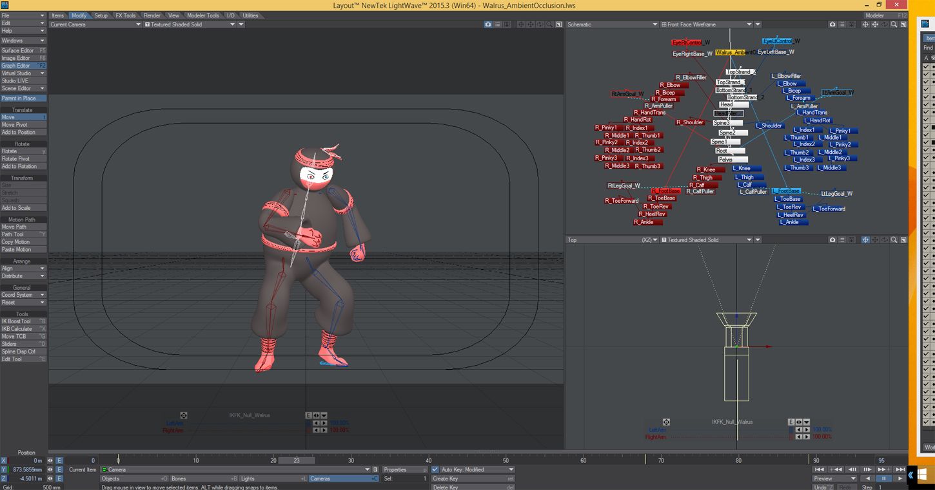The image size is (935, 490).
Task: Select the Pelvis node in Schematic view
Action: coord(732,159)
